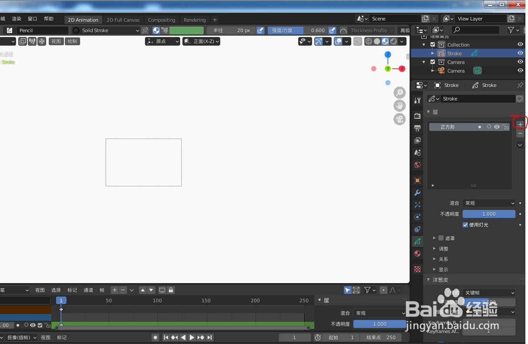Image resolution: width=528 pixels, height=344 pixels.
Task: Toggle camera view gizmo in viewport
Action: (400, 119)
